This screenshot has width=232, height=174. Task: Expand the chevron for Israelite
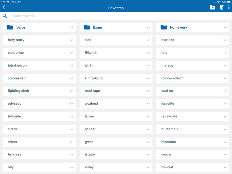[225, 104]
